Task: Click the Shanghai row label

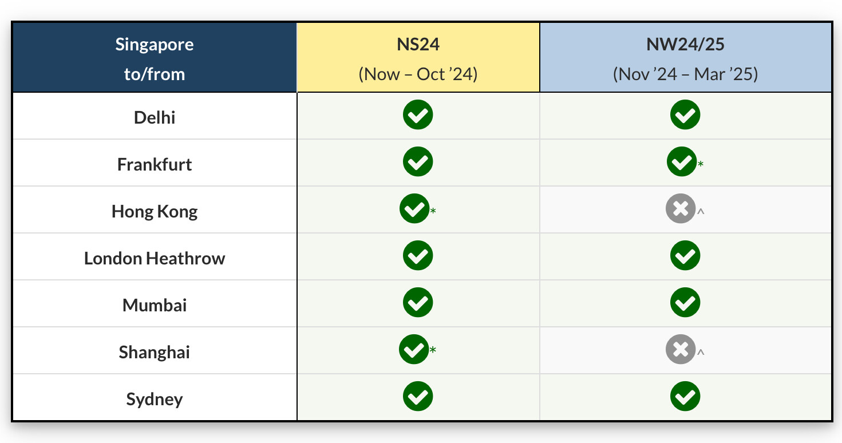Action: click(x=155, y=353)
